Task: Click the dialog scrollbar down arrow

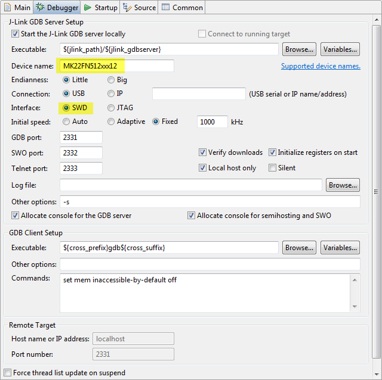Action: [x=377, y=375]
